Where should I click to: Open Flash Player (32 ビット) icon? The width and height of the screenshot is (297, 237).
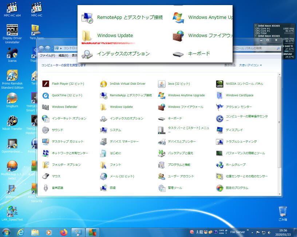click(45, 84)
